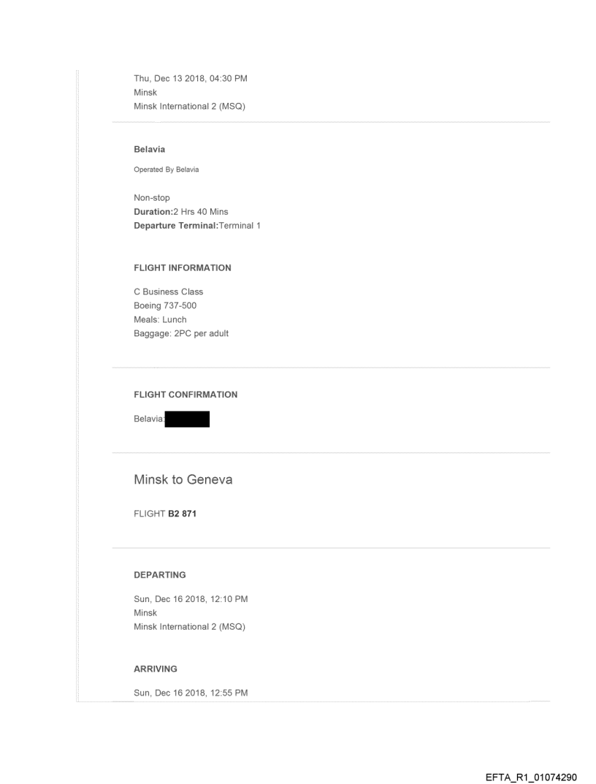Click the bold Belavia airline heading

pos(149,149)
